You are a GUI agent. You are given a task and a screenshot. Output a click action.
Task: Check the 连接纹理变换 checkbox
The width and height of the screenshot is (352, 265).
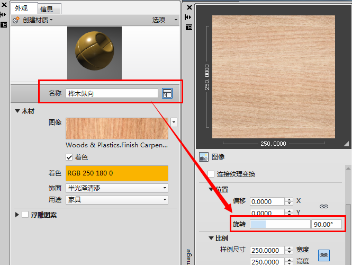(211, 174)
